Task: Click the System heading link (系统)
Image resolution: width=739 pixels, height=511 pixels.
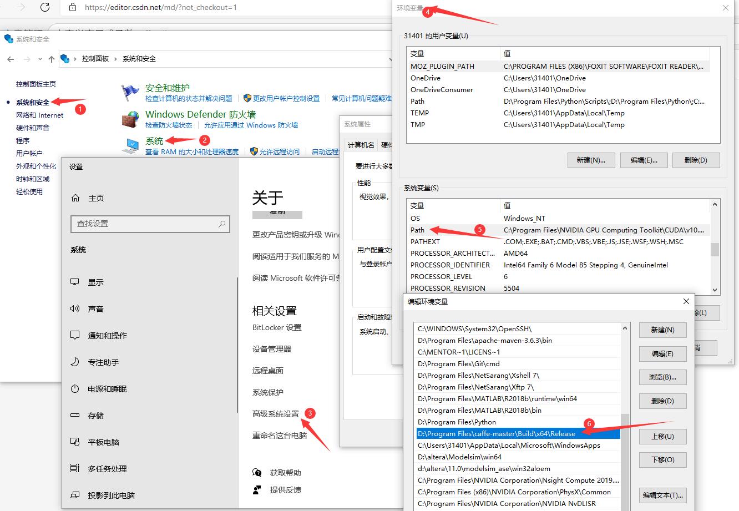Action: [154, 141]
